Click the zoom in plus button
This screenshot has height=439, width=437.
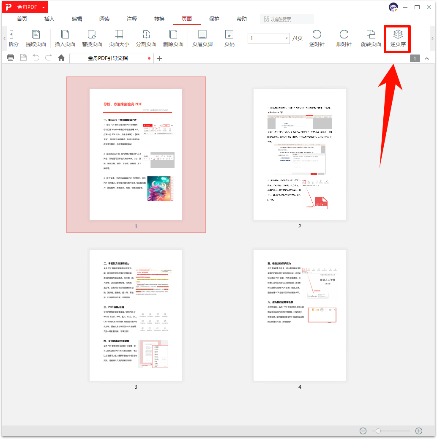(419, 431)
